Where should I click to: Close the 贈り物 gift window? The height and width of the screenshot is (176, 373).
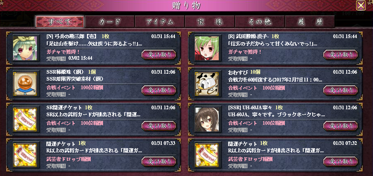click(361, 5)
